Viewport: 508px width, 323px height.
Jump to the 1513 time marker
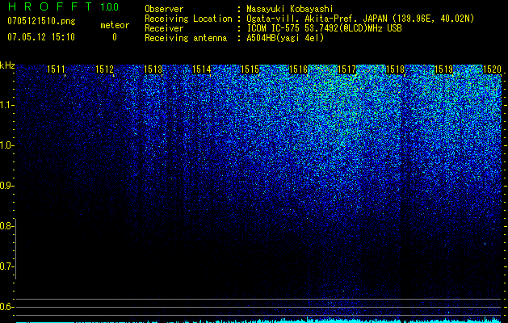click(153, 69)
